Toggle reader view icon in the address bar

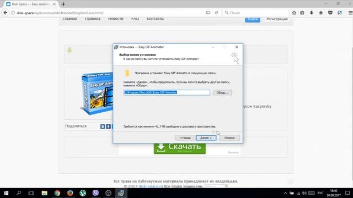208,13
